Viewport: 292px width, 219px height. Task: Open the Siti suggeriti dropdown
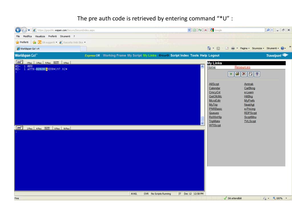(x=48, y=42)
